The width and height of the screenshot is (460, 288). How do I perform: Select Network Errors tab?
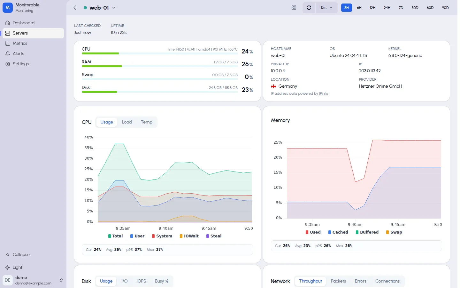tap(361, 281)
